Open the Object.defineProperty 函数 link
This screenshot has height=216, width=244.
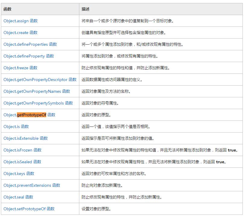click(x=29, y=56)
